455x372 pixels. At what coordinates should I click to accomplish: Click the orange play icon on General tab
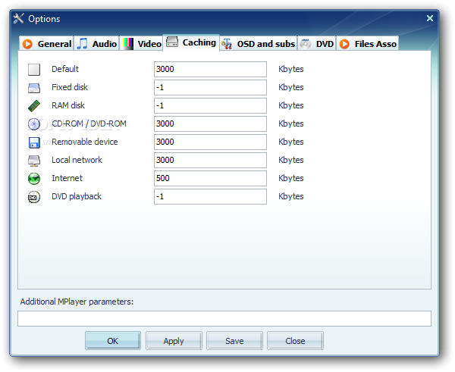click(x=28, y=44)
